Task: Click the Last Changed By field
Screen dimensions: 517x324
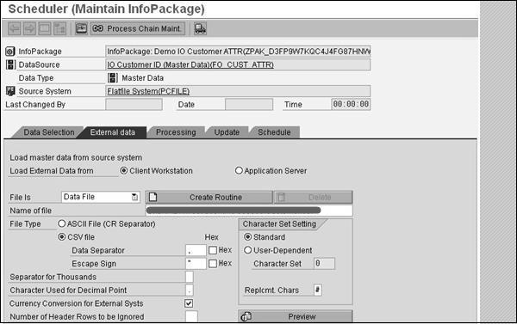Action: pos(134,104)
